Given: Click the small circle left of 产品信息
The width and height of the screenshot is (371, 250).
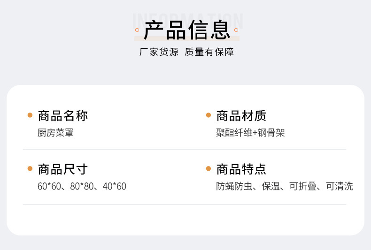Looking at the screenshot, I should click(x=137, y=30).
